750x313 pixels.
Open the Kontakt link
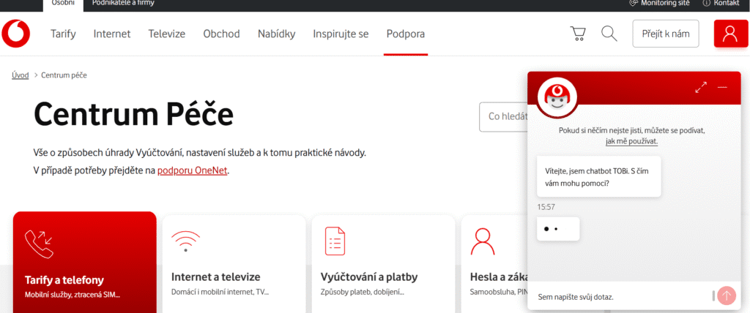(x=726, y=3)
